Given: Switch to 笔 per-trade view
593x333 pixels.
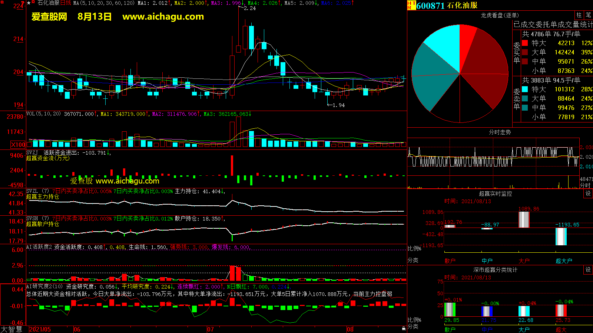Looking at the screenshot, I should click(x=588, y=15).
